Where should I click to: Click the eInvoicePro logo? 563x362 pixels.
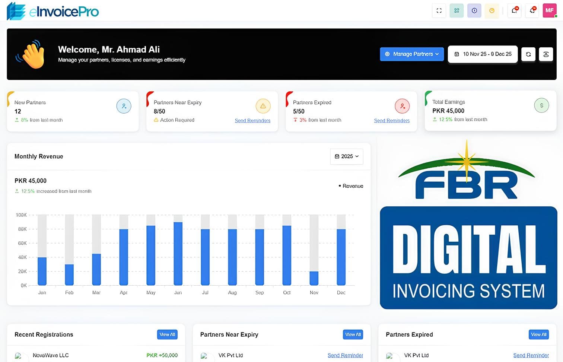click(53, 11)
